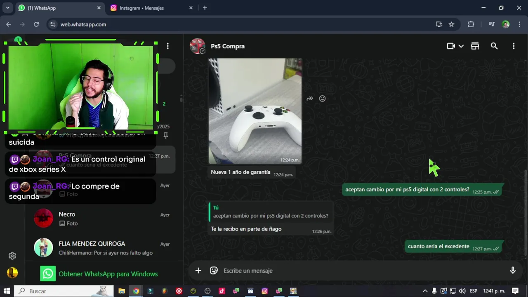Reload the WhatsApp page
528x297 pixels.
coord(36,24)
